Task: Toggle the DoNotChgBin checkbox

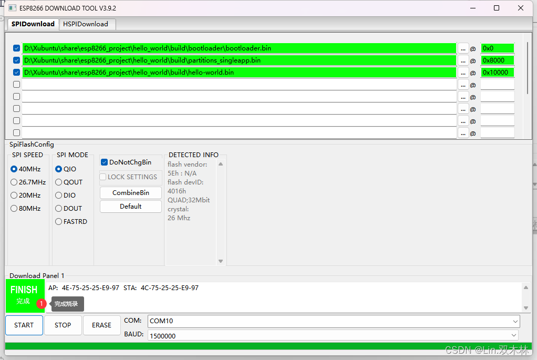Action: [103, 162]
